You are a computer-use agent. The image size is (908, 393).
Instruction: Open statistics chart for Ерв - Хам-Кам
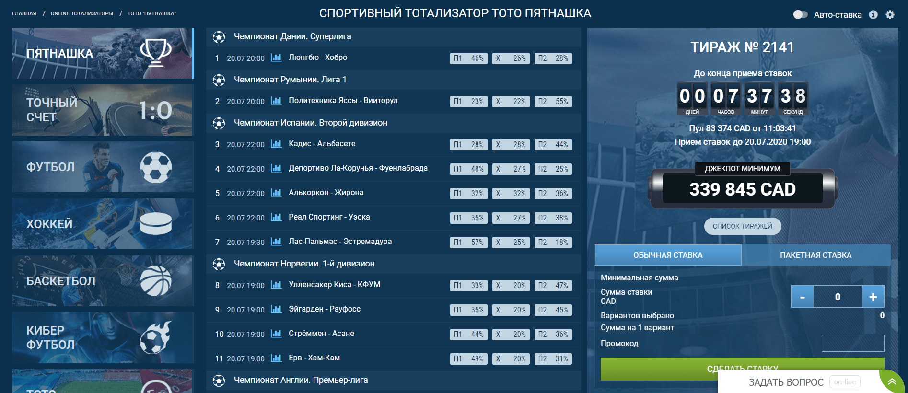coord(276,358)
